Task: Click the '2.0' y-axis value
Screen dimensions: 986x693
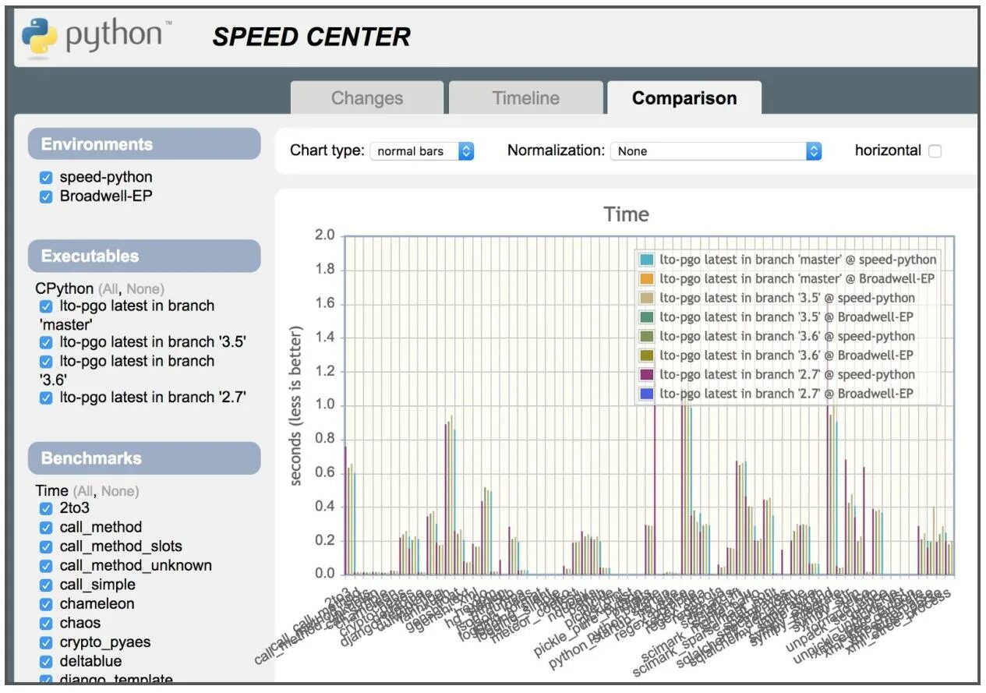Action: pyautogui.click(x=326, y=236)
